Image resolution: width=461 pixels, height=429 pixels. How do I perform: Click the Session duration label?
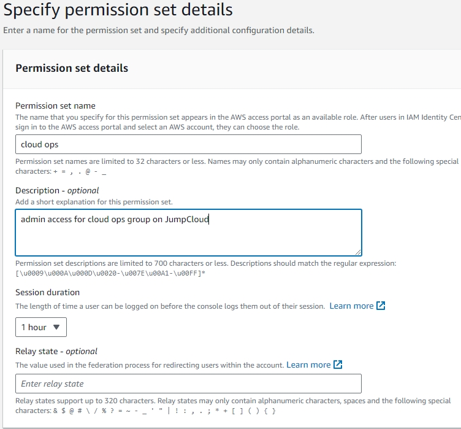pyautogui.click(x=47, y=292)
